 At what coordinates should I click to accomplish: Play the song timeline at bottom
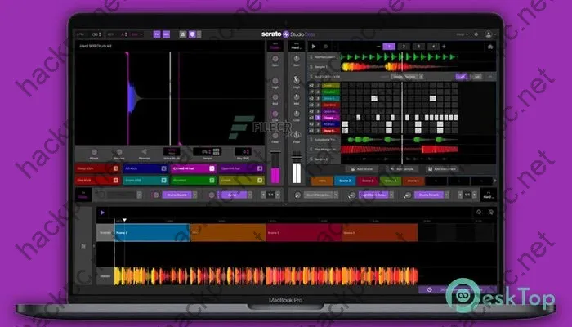coord(102,213)
